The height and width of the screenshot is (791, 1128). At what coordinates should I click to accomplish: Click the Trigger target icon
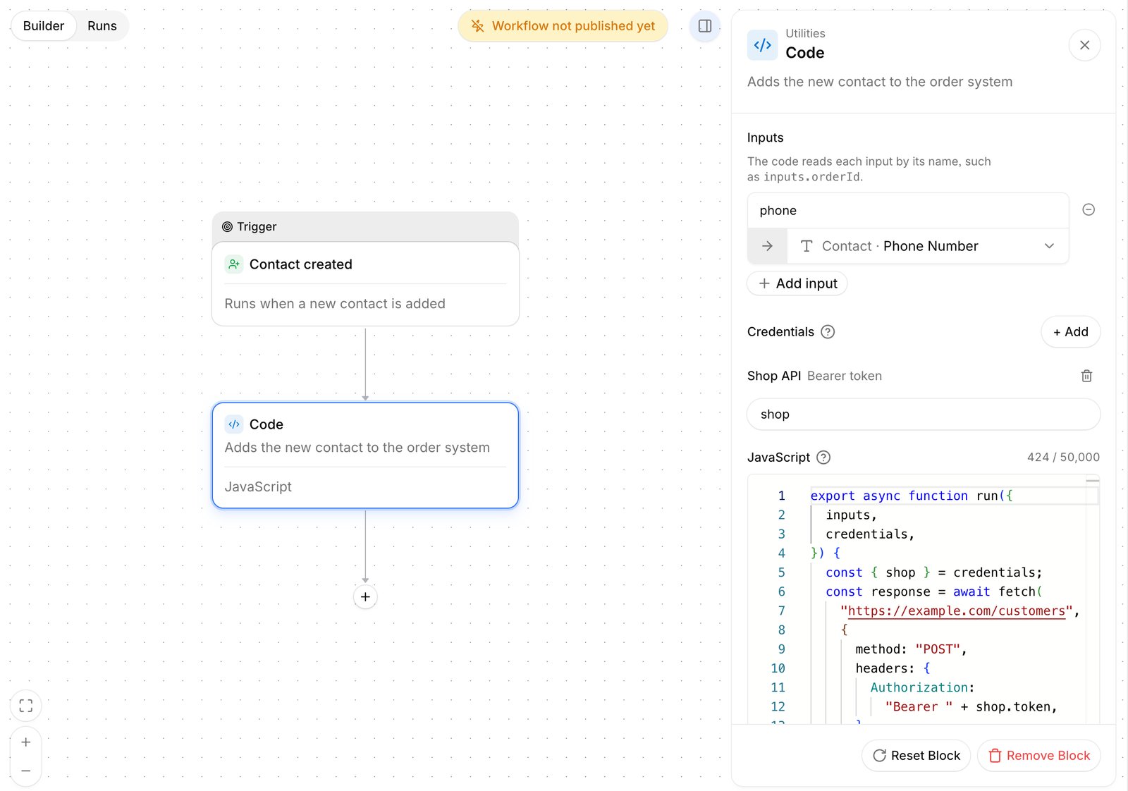click(227, 227)
